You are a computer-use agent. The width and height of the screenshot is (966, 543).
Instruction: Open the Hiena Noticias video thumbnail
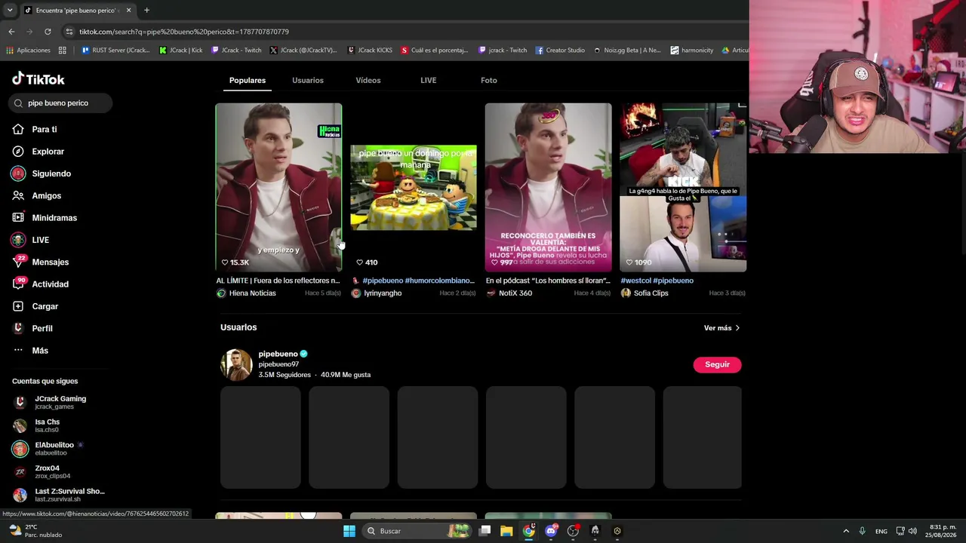point(278,187)
